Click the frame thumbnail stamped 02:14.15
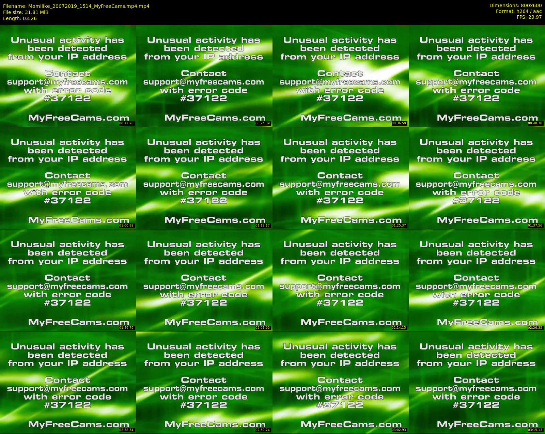The height and width of the screenshot is (434, 545). click(340, 280)
